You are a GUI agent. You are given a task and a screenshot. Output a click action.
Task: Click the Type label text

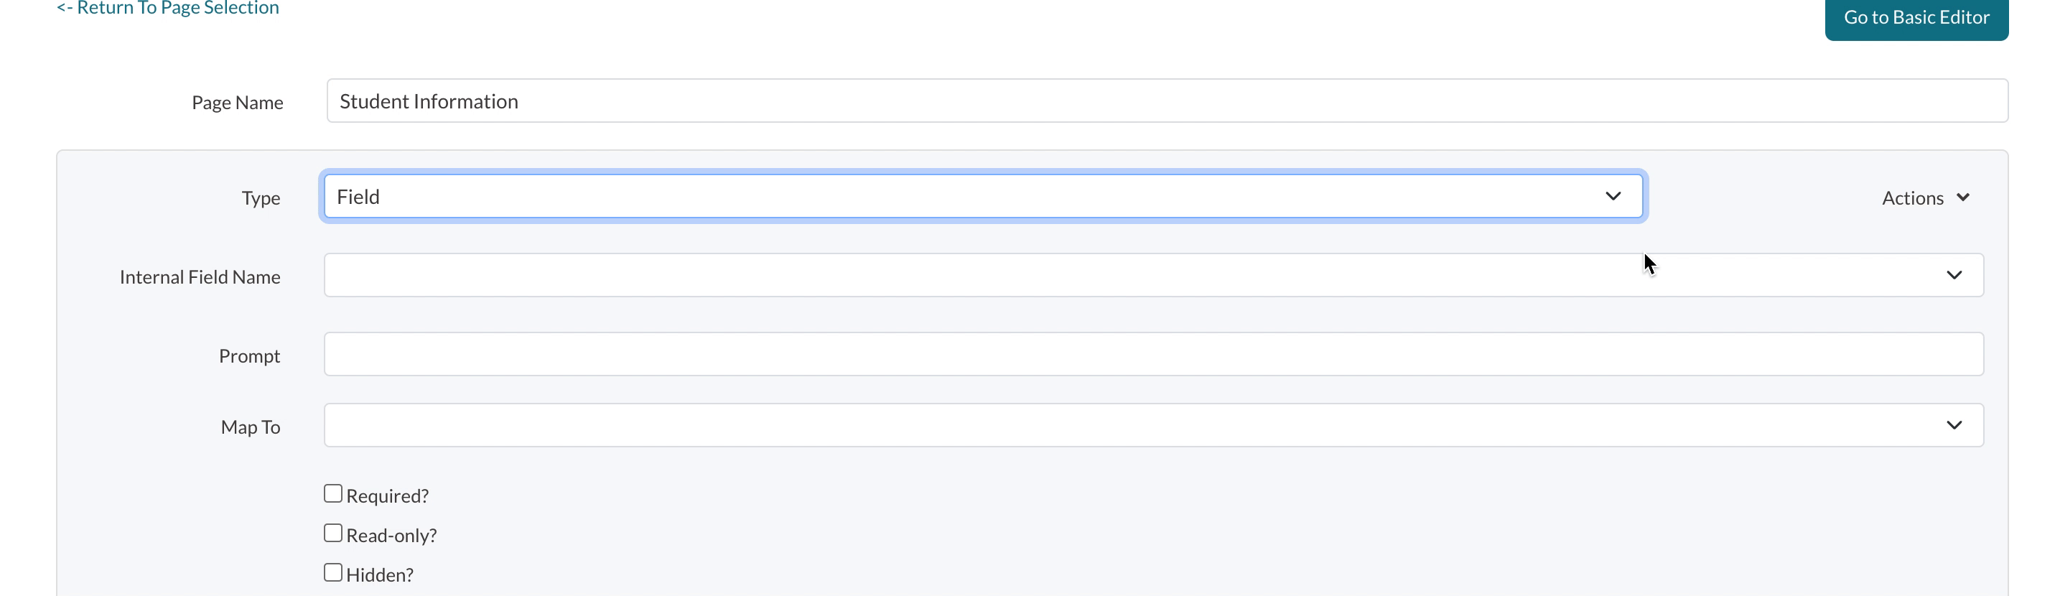click(x=260, y=198)
